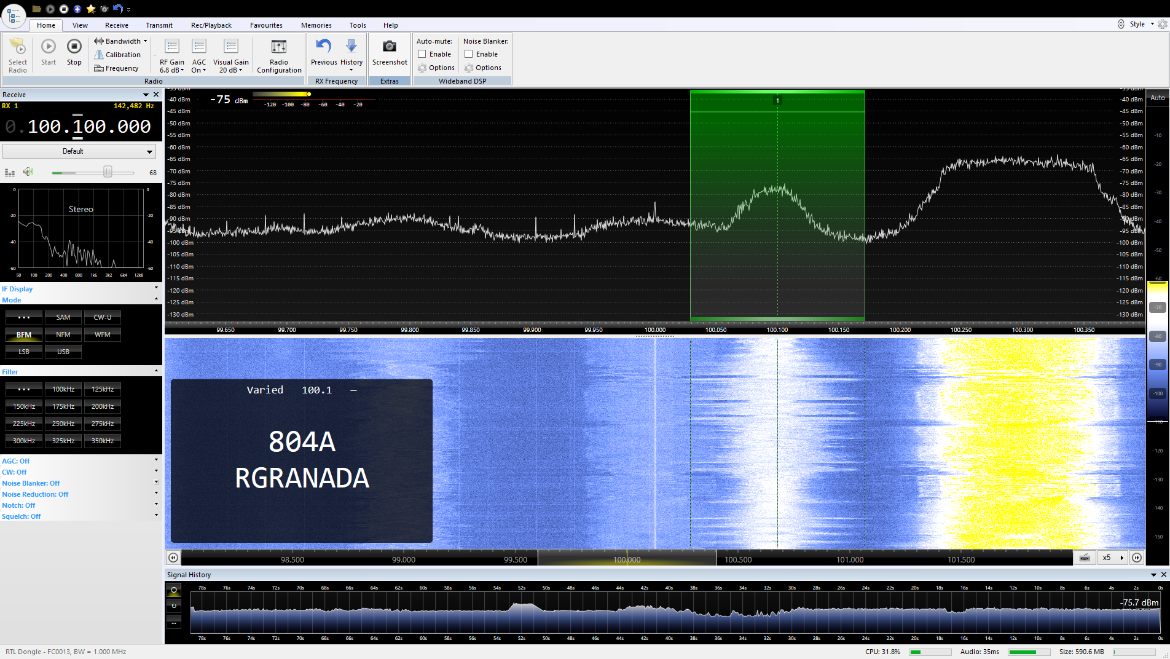1170x659 pixels.
Task: Open the AGC On dropdown
Action: pos(199,55)
